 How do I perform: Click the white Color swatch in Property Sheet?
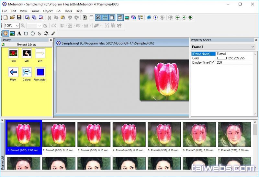coord(222,58)
